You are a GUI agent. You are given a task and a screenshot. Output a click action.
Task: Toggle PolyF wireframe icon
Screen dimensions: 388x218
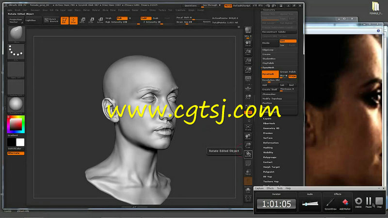248,163
